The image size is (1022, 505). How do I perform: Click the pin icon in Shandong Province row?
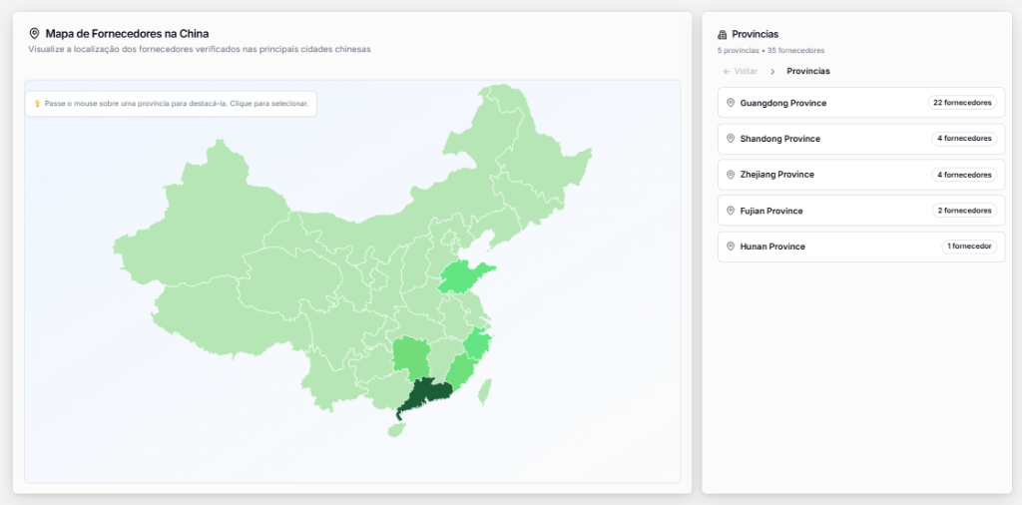coord(730,139)
